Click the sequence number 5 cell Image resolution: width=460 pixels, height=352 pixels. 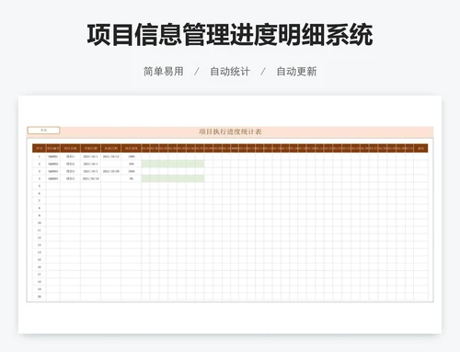(x=40, y=186)
